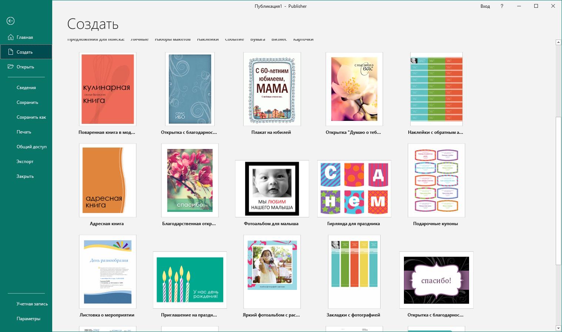562x332 pixels.
Task: Select the Создать new document item
Action: [24, 52]
